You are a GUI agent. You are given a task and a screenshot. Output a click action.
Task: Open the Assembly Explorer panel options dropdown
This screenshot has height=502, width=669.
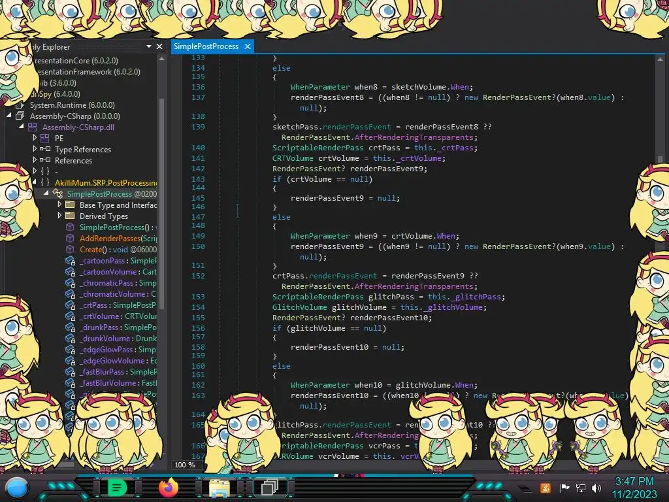[149, 46]
